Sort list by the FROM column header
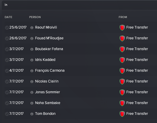This screenshot has height=123, width=157. coord(123,17)
